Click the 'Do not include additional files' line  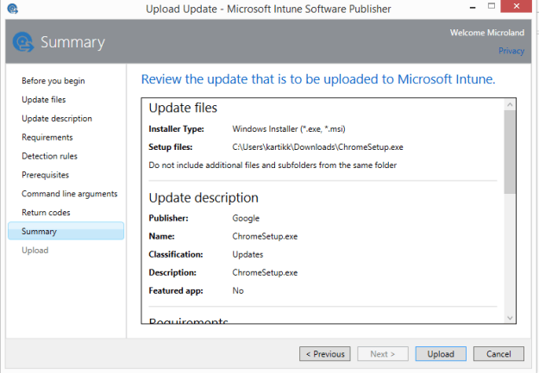pos(273,165)
